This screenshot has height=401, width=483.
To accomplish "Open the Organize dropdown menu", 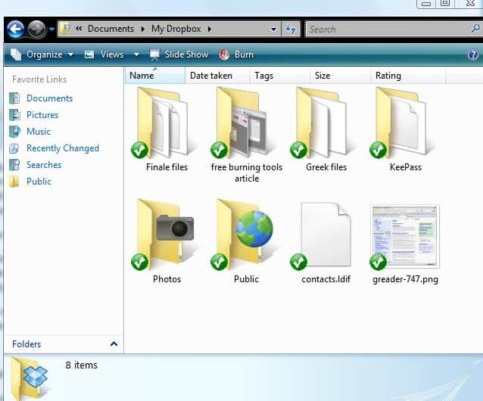I will tap(42, 54).
